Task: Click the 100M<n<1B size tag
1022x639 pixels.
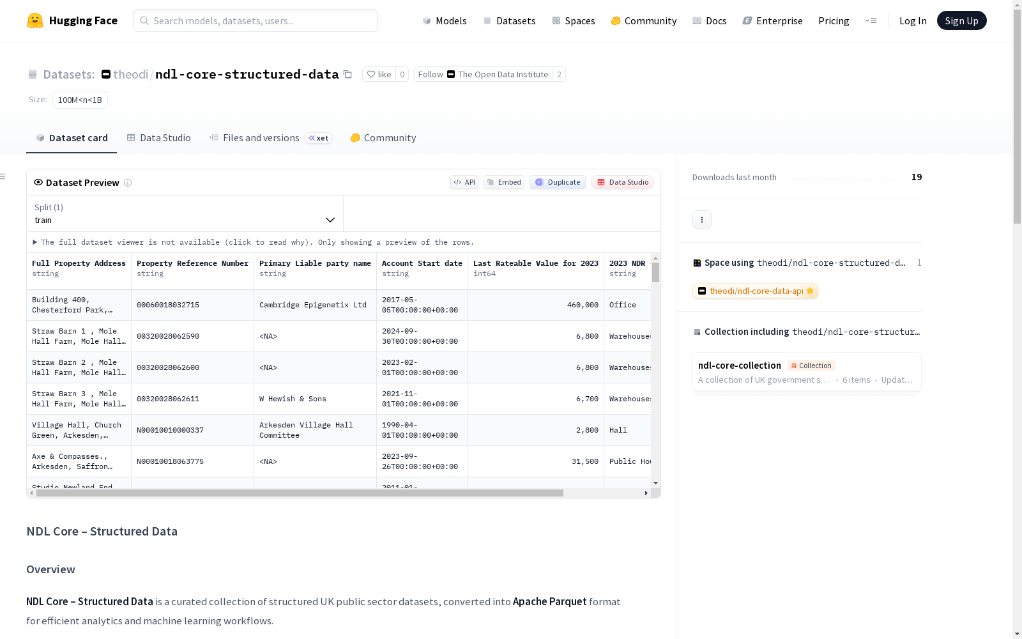Action: click(80, 100)
